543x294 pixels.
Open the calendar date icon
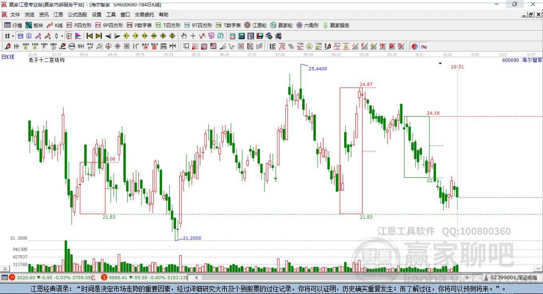(x=232, y=36)
